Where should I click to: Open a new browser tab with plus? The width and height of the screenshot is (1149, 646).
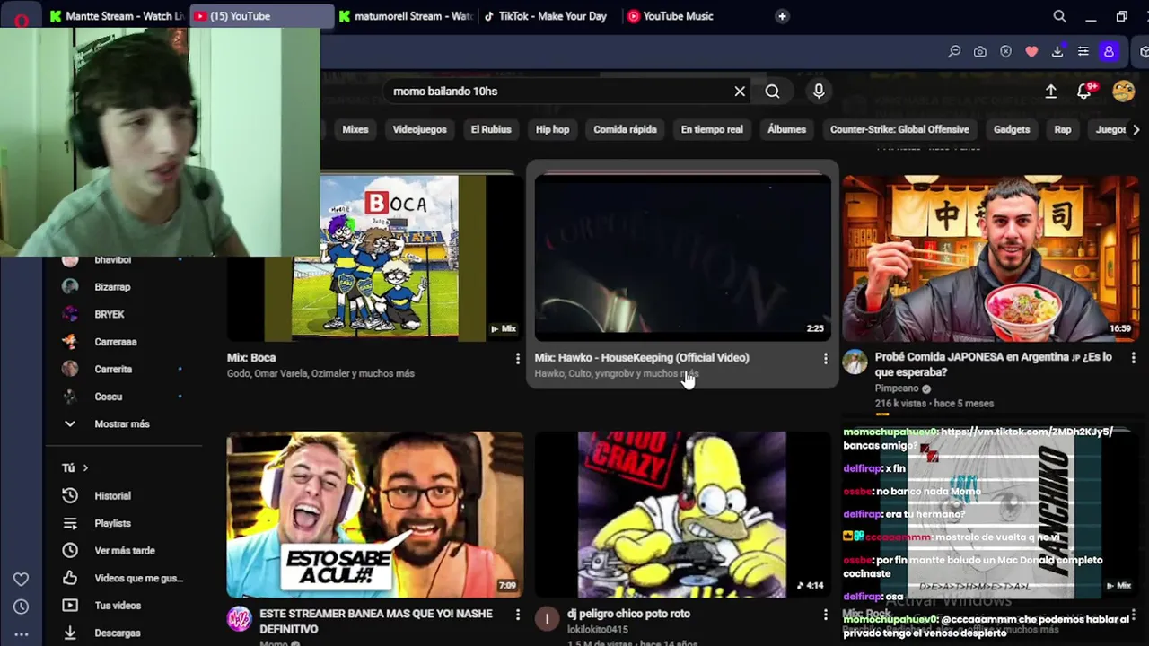[x=782, y=16]
